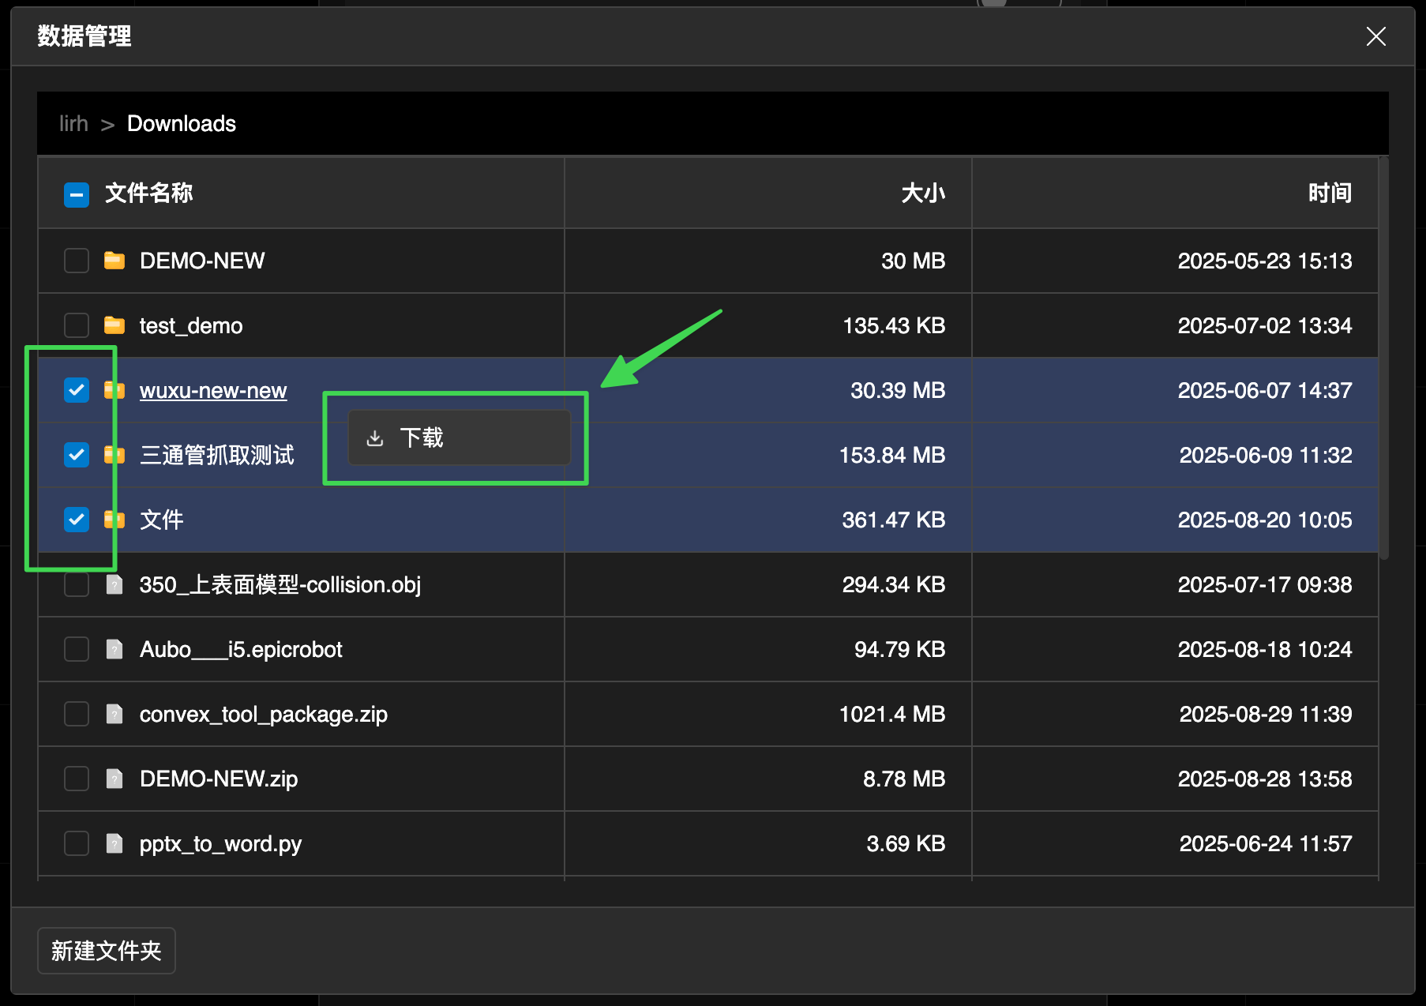1426x1006 pixels.
Task: Uncheck the wuxu-new-new folder checkbox
Action: point(77,390)
